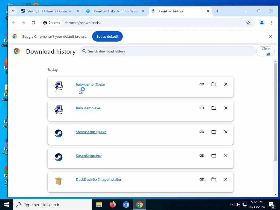Click the taskbar search box
This screenshot has height=210, width=280.
coord(52,205)
